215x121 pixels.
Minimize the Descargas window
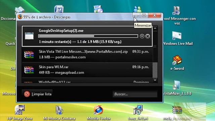point(136,15)
